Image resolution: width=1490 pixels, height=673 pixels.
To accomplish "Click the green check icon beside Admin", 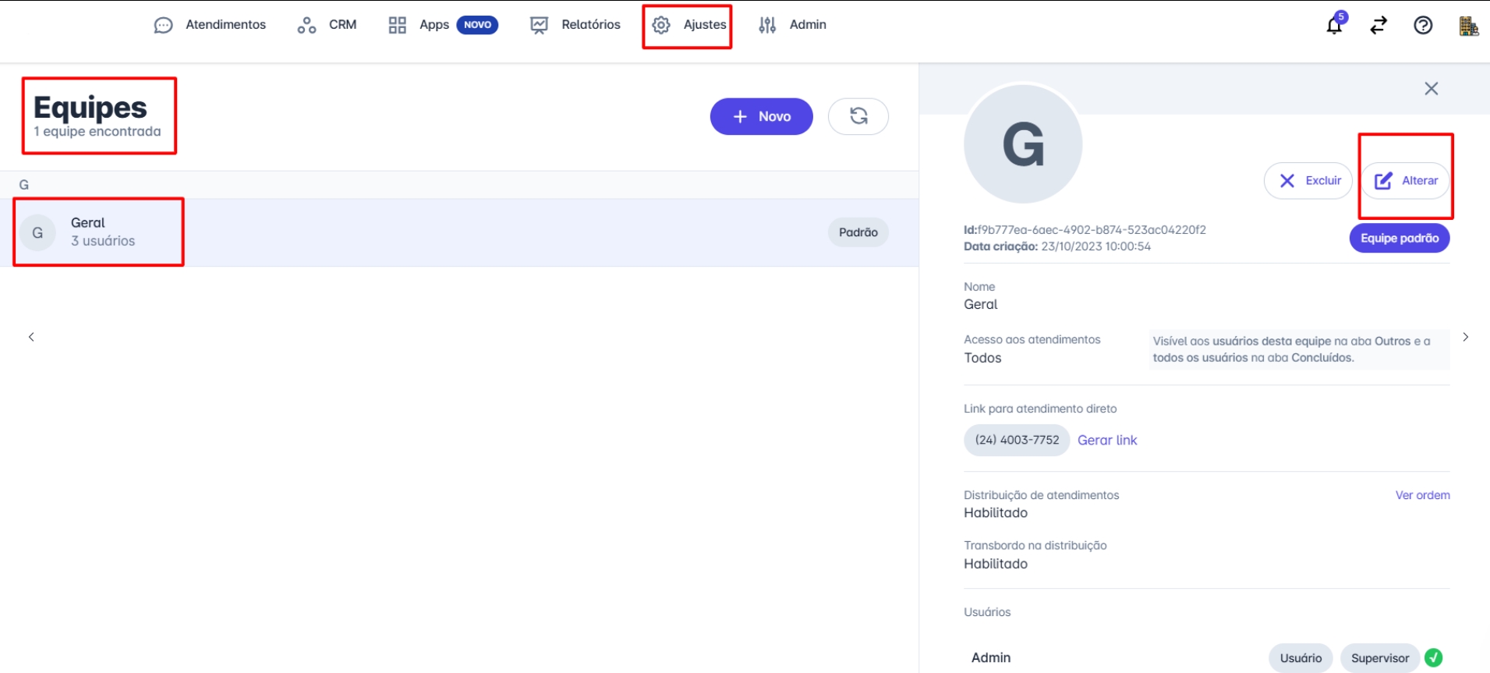I will pyautogui.click(x=1433, y=657).
